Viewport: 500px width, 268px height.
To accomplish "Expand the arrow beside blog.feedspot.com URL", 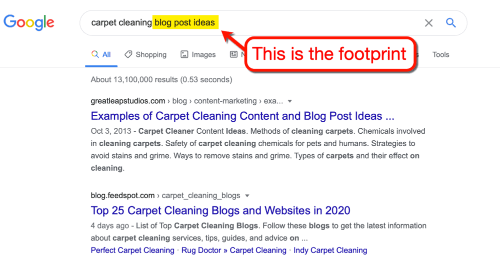I will pyautogui.click(x=247, y=196).
